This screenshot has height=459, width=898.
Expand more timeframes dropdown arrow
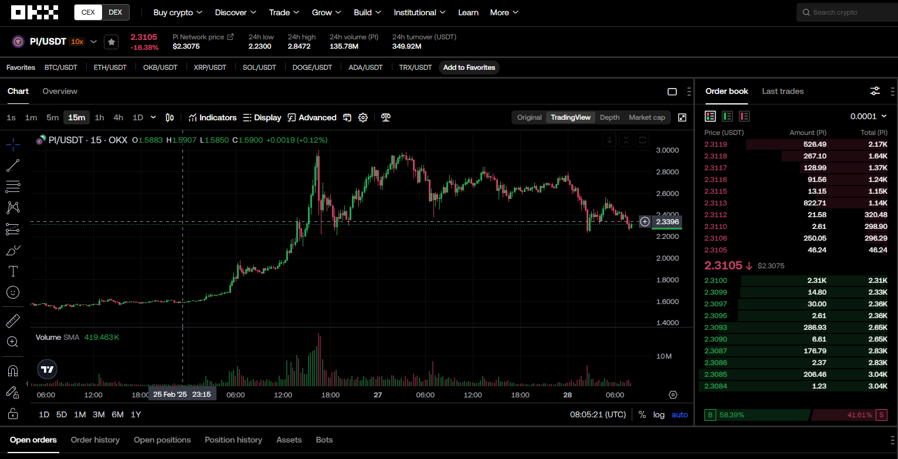[154, 117]
